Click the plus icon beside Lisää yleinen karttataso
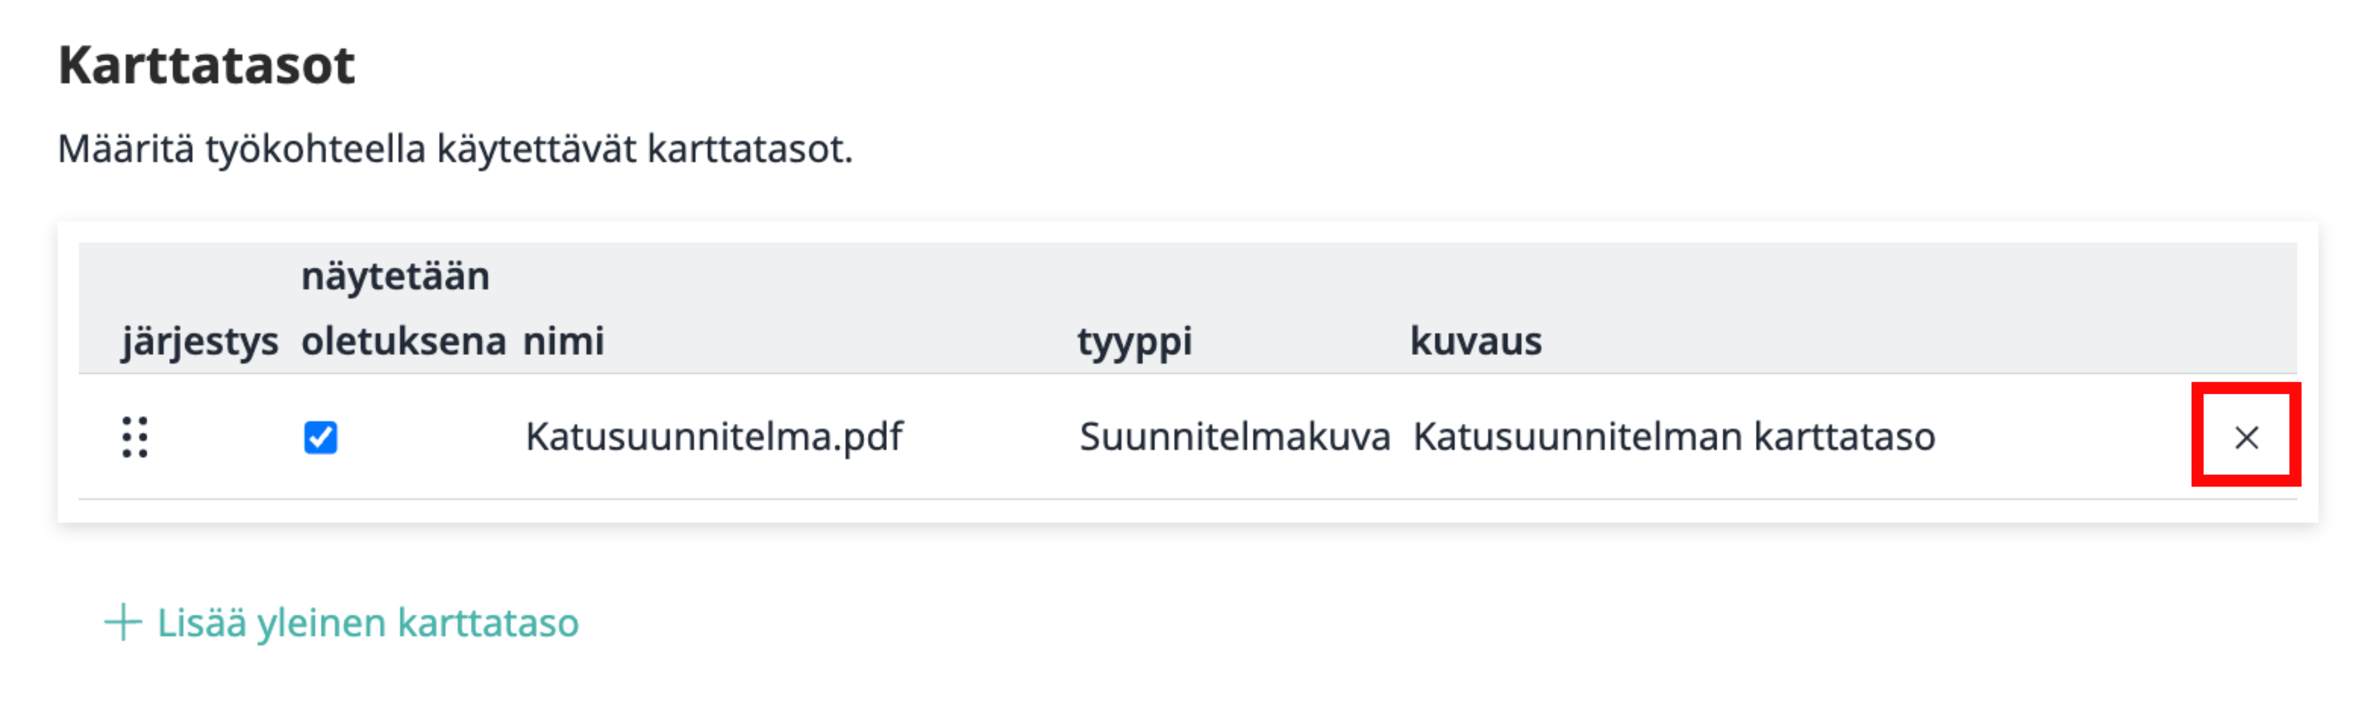 [123, 622]
